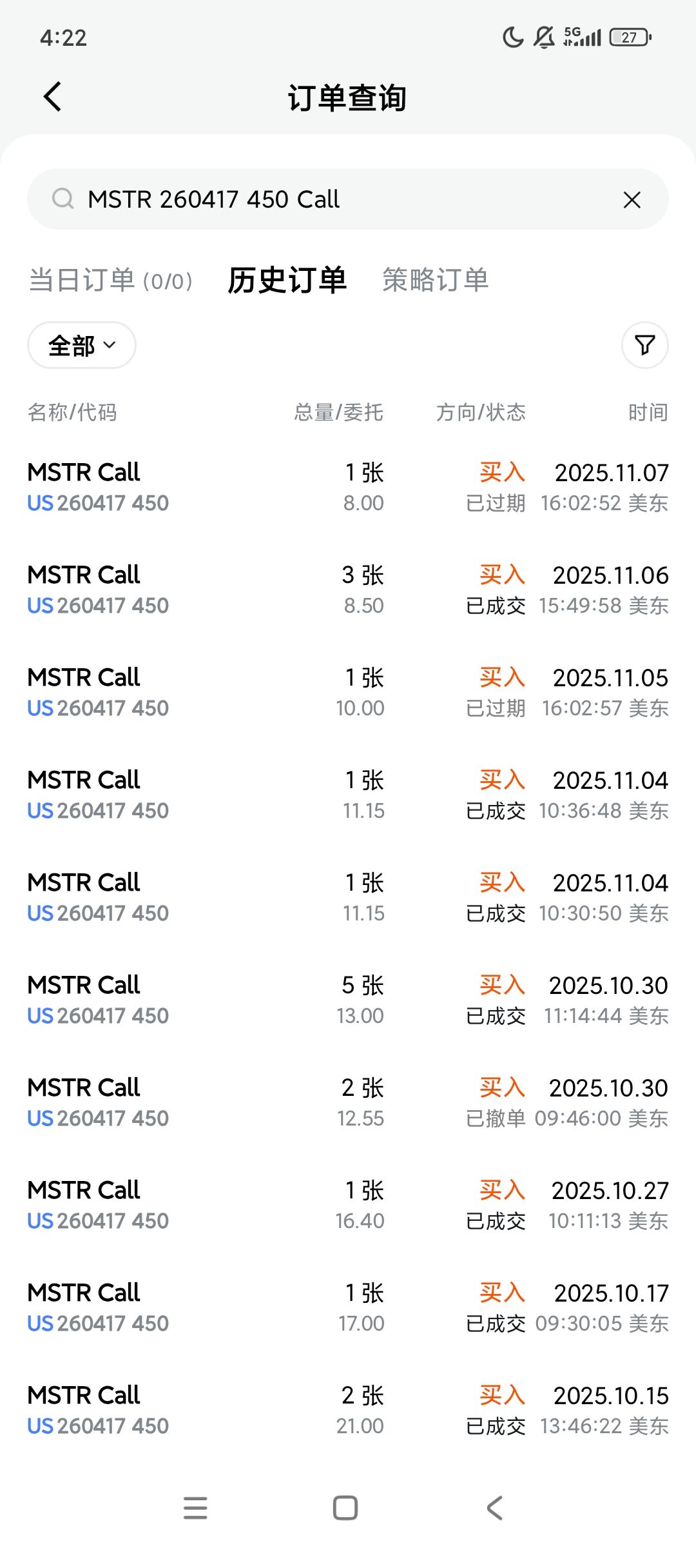Viewport: 696px width, 1548px height.
Task: Clear the search field with X
Action: 632,200
